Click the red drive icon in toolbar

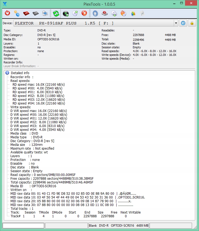[x=105, y=13]
